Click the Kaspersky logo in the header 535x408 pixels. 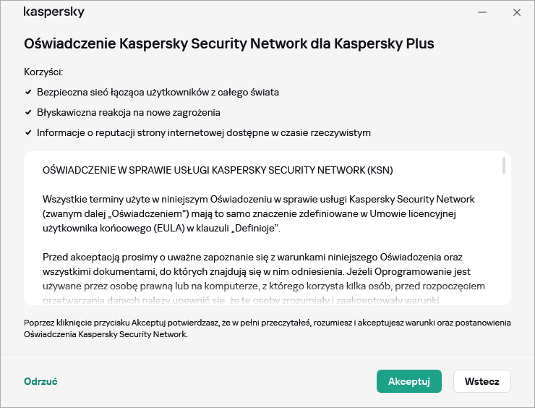point(54,12)
